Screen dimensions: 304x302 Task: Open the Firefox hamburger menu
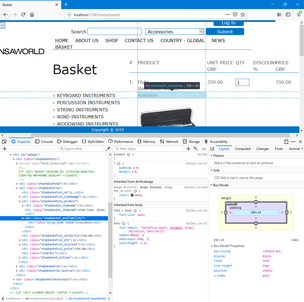(x=299, y=14)
